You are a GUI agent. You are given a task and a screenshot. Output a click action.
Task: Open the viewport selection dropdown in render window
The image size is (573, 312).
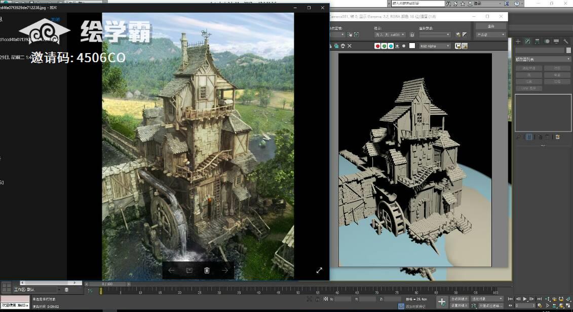(390, 35)
